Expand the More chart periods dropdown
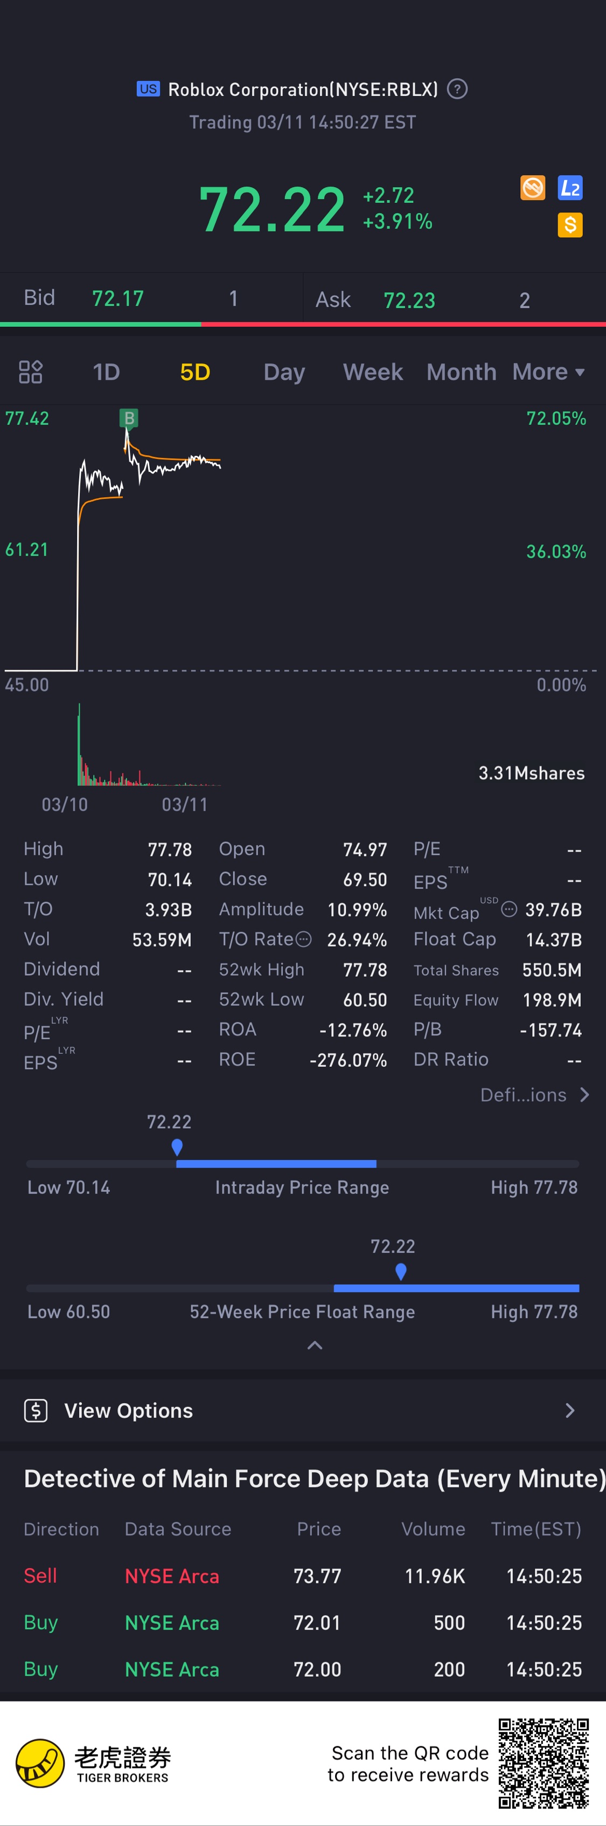This screenshot has width=606, height=1826. (x=549, y=372)
